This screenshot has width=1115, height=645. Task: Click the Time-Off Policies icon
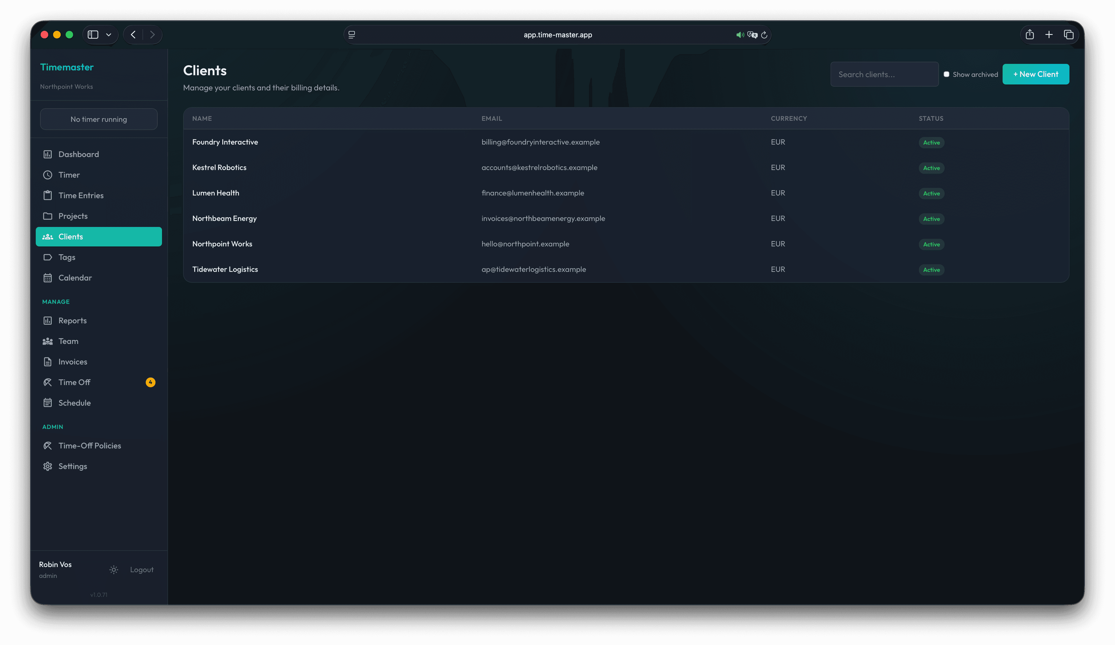tap(47, 446)
